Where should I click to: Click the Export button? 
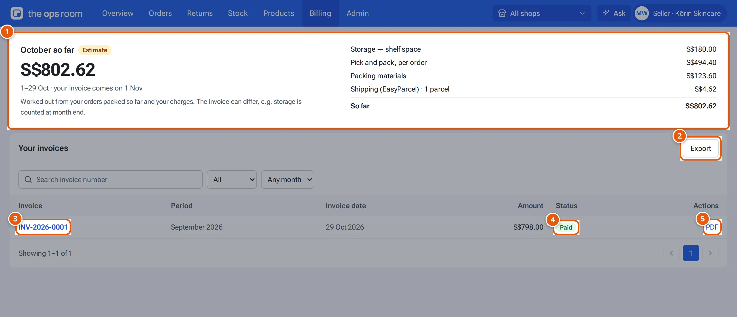[700, 148]
